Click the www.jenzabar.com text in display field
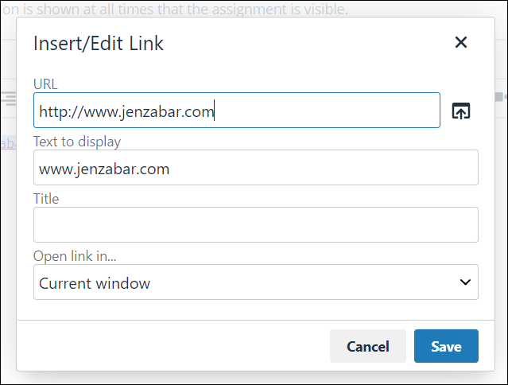The width and height of the screenshot is (508, 385). click(104, 169)
